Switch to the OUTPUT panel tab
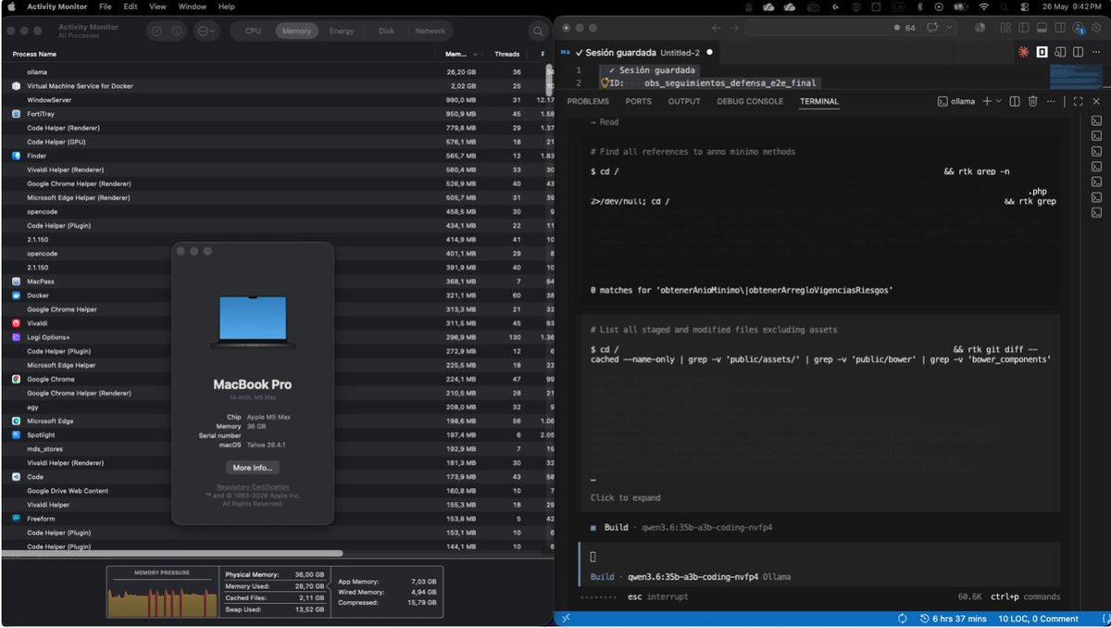1111x628 pixels. pyautogui.click(x=684, y=101)
